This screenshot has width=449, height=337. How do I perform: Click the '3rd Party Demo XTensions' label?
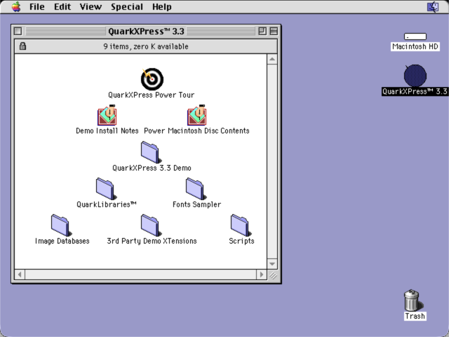[152, 241]
